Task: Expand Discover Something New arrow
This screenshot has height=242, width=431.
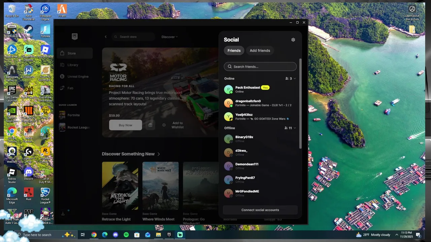Action: click(159, 154)
